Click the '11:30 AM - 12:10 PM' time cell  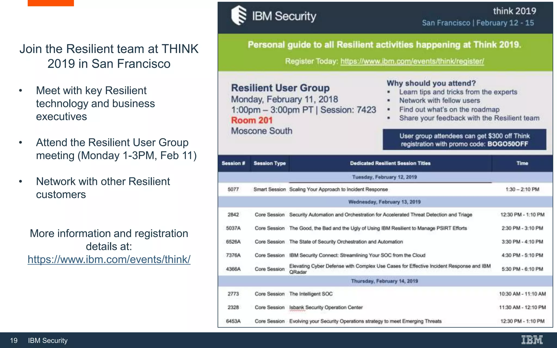[522, 307]
